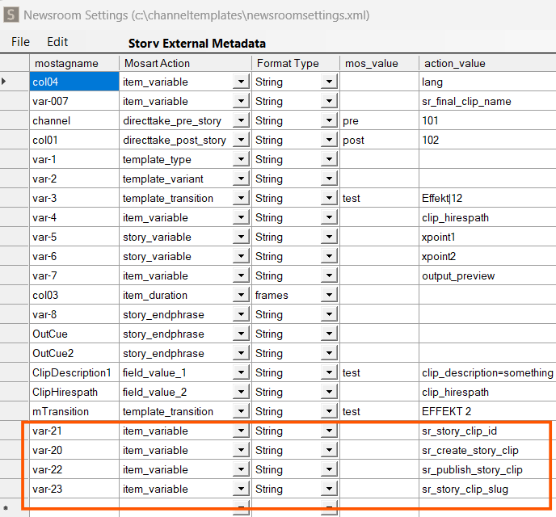
Task: Open Mosart Action dropdown for col04 row
Action: pos(241,82)
